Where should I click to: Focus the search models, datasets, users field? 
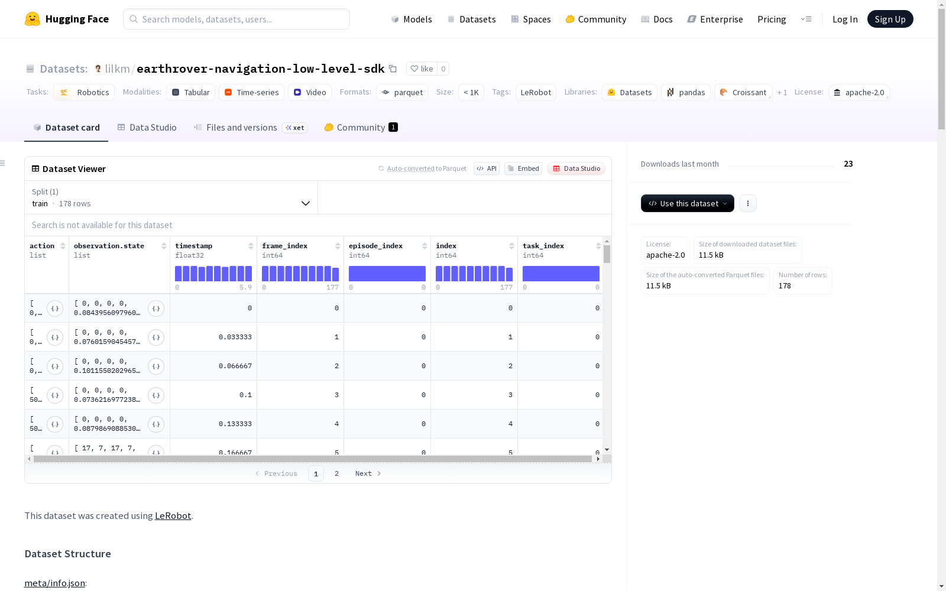[237, 19]
